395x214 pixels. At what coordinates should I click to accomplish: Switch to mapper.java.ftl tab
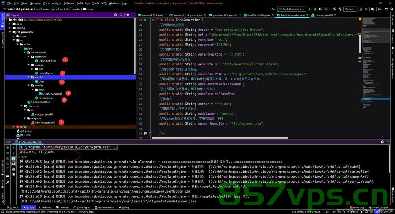[x=324, y=15]
